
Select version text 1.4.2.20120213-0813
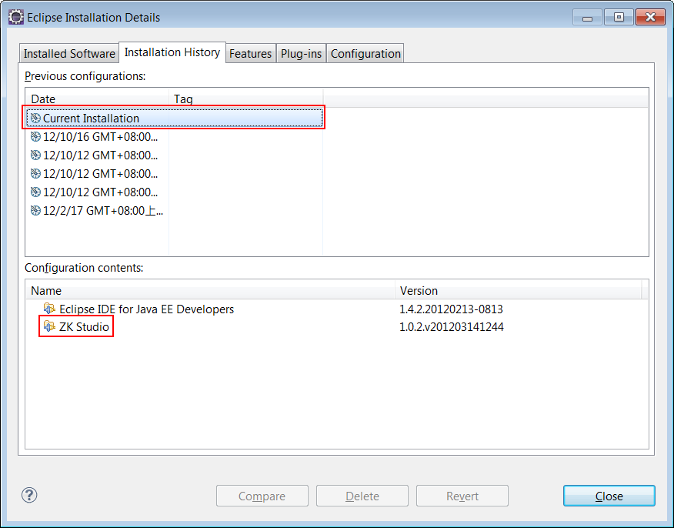(451, 309)
